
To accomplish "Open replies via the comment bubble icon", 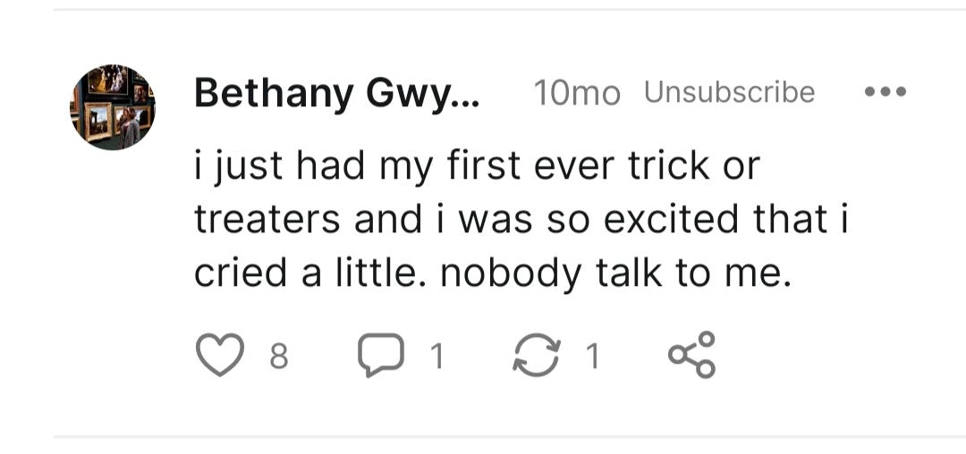I will pyautogui.click(x=381, y=355).
